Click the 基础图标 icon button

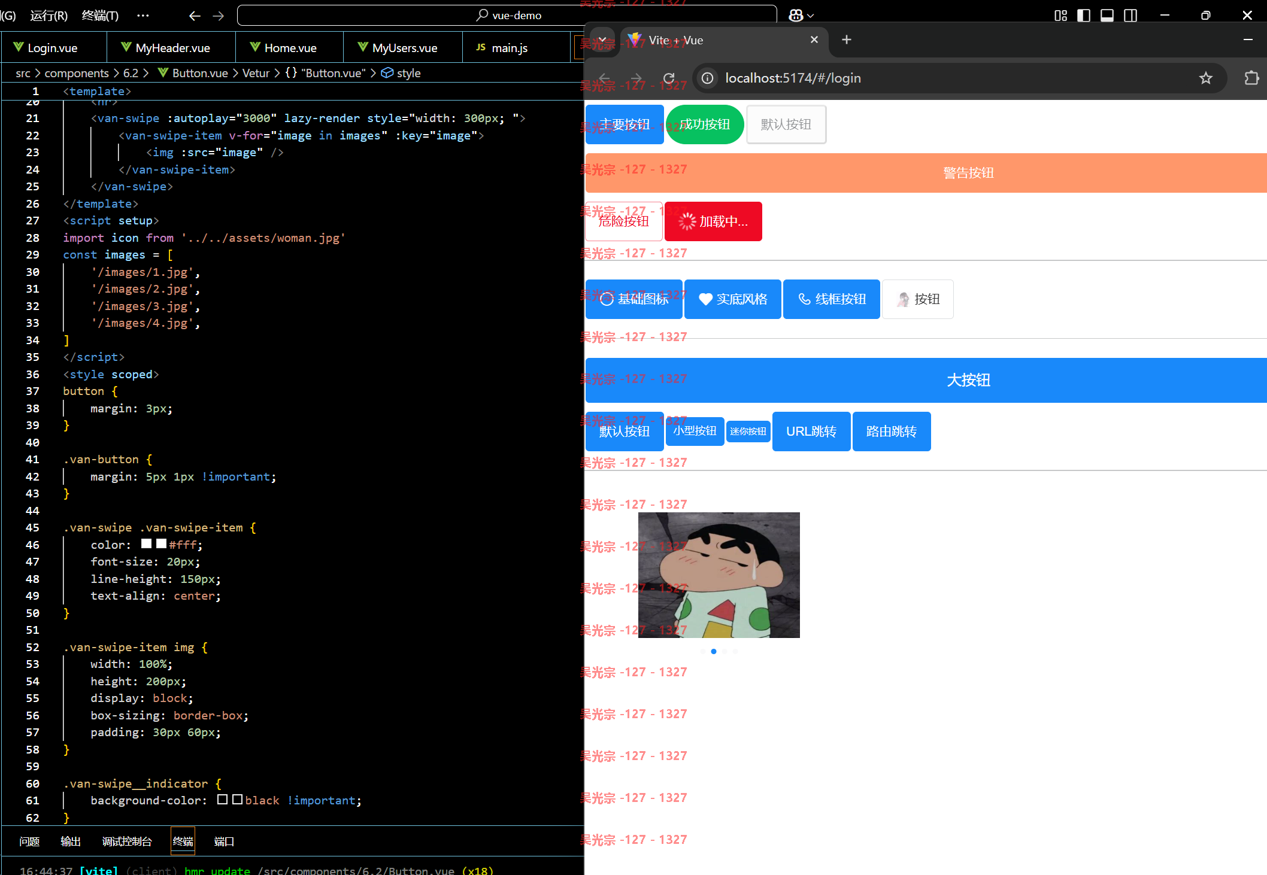click(x=633, y=299)
